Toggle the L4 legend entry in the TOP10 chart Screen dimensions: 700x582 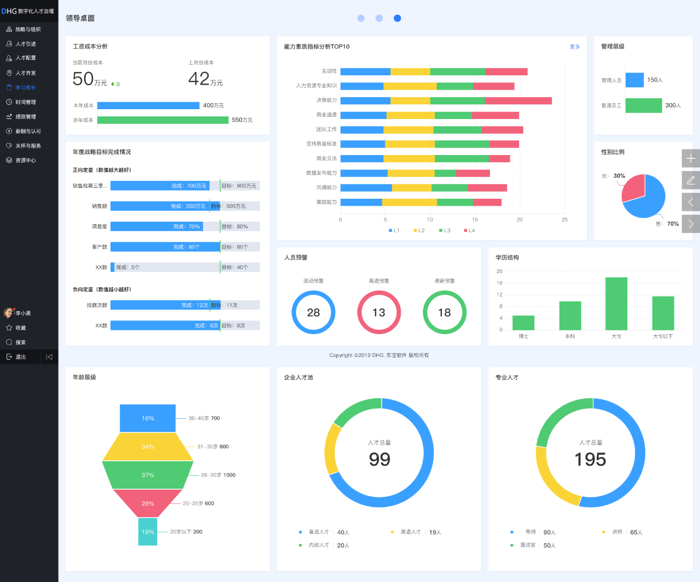click(x=469, y=230)
